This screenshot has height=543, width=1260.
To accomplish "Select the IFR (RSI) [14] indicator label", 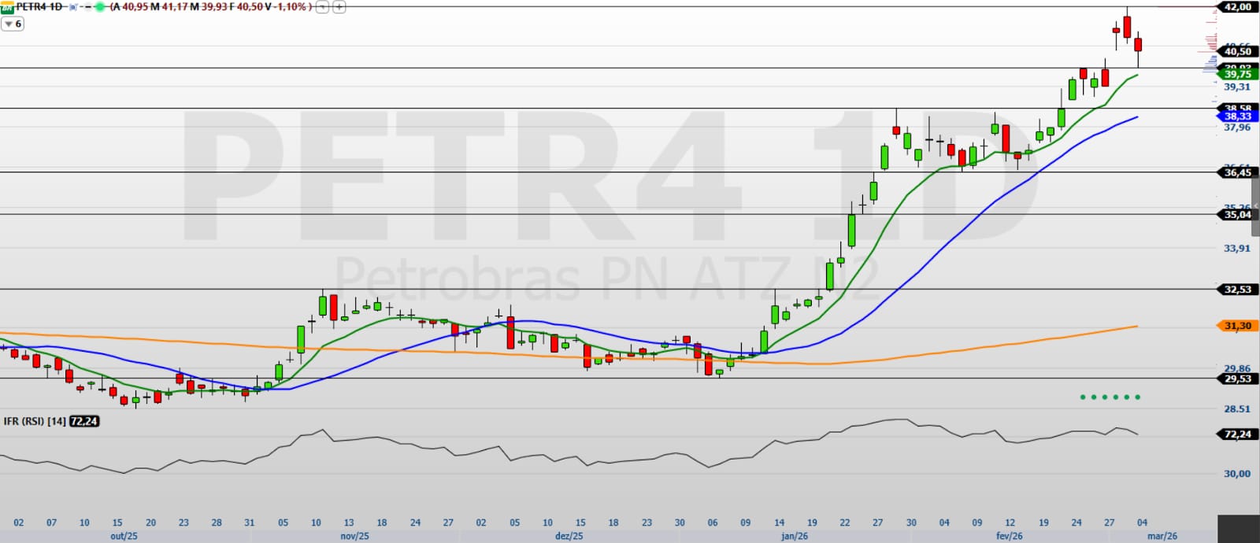I will [35, 422].
